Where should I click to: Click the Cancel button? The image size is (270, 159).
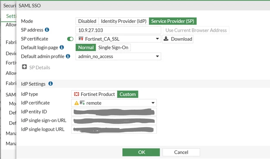[181, 152]
